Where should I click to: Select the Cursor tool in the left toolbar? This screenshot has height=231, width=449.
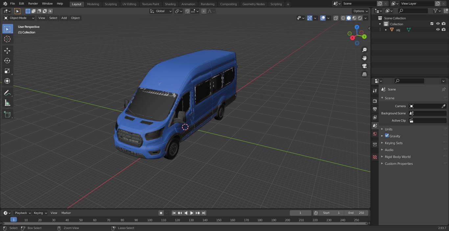(7, 39)
